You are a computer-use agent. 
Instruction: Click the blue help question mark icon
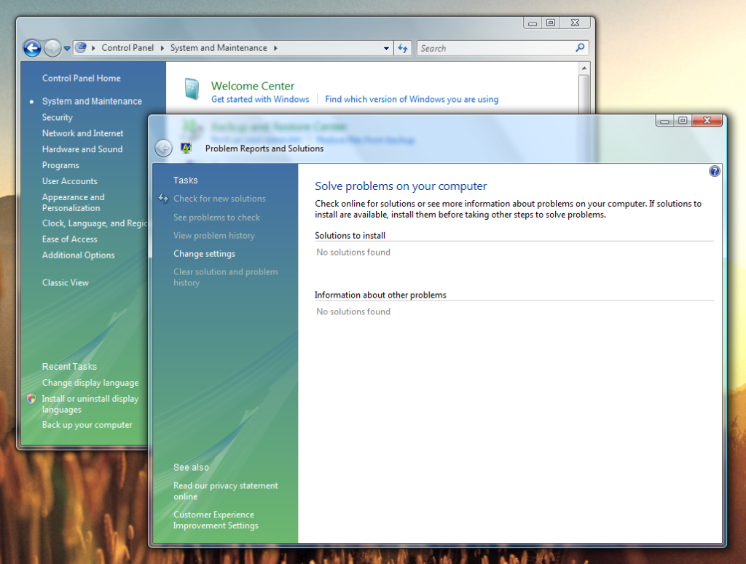coord(714,171)
